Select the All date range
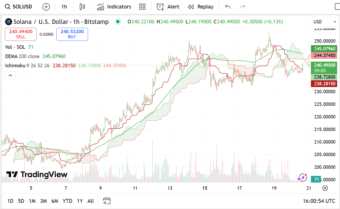Viewport: 340px width, 209px height. pos(91,201)
